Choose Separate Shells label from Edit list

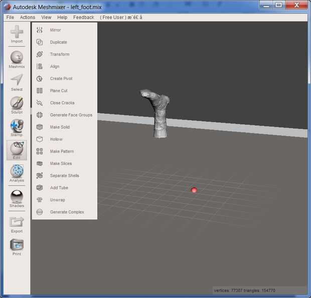65,175
